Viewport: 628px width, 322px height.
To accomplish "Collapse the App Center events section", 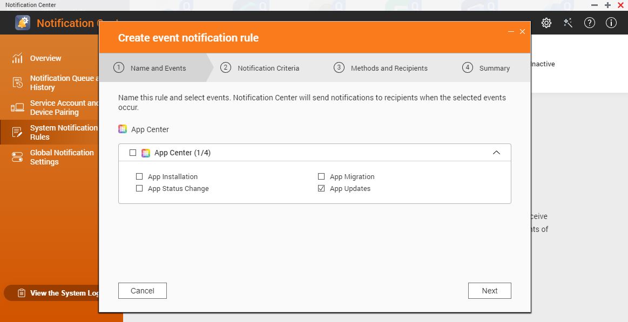I will (496, 153).
